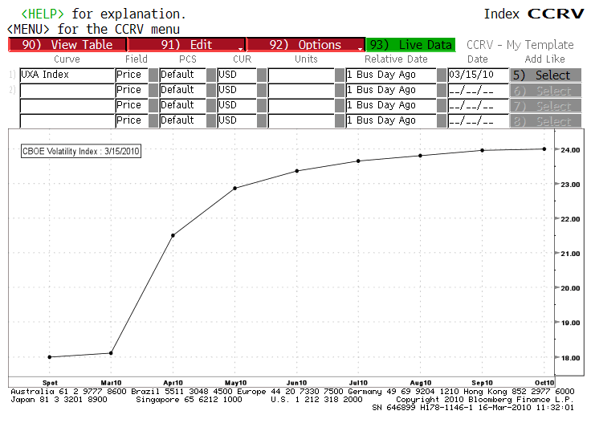Click the Jul10 data point on the curve

358,161
